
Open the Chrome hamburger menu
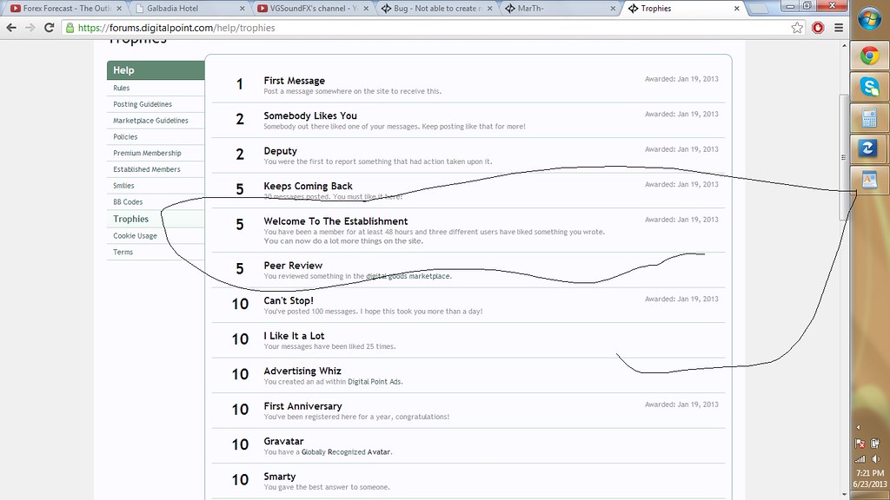(839, 28)
